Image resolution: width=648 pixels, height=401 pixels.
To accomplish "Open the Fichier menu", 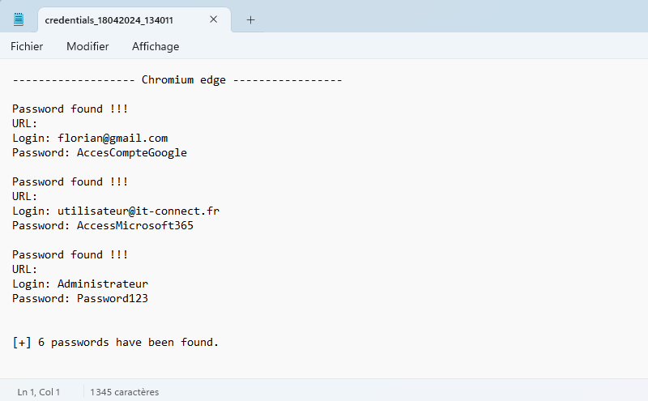I will coord(27,46).
